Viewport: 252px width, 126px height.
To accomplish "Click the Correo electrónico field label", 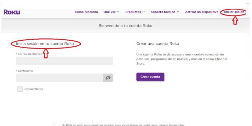I will (x=29, y=54).
